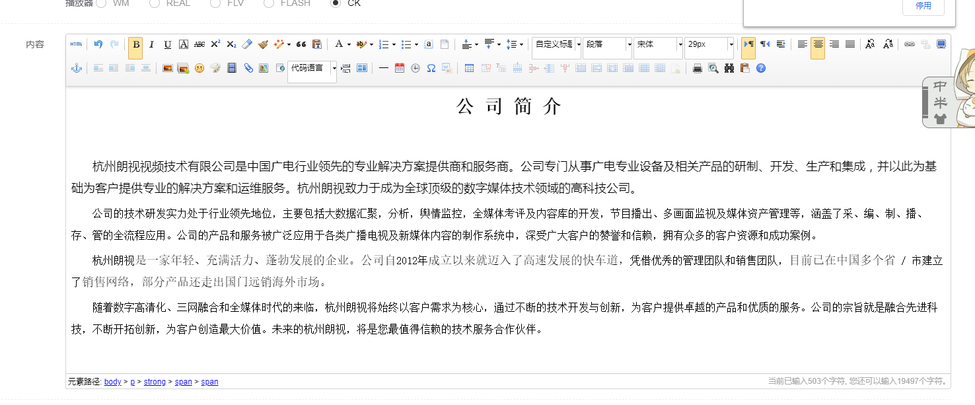The width and height of the screenshot is (975, 405).
Task: Undo the last edit
Action: [98, 44]
